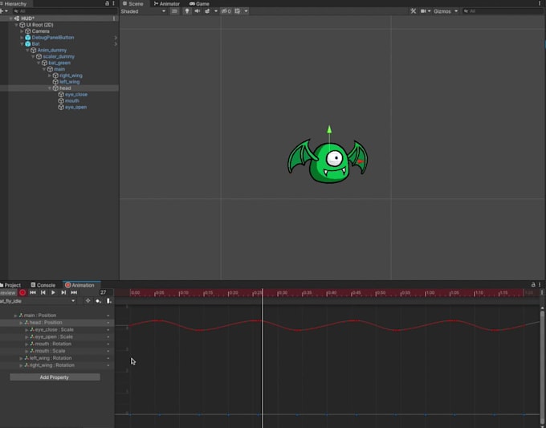Viewport: 546px width, 428px height.
Task: Click the filter by selection icon
Action: coord(88,301)
